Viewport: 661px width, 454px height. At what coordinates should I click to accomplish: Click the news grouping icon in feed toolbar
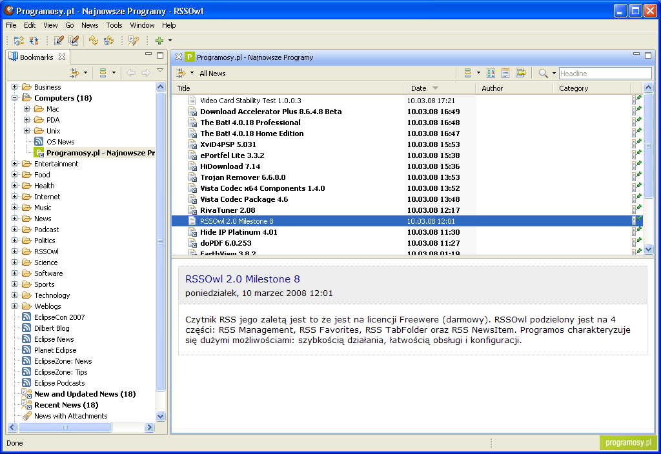[x=467, y=74]
